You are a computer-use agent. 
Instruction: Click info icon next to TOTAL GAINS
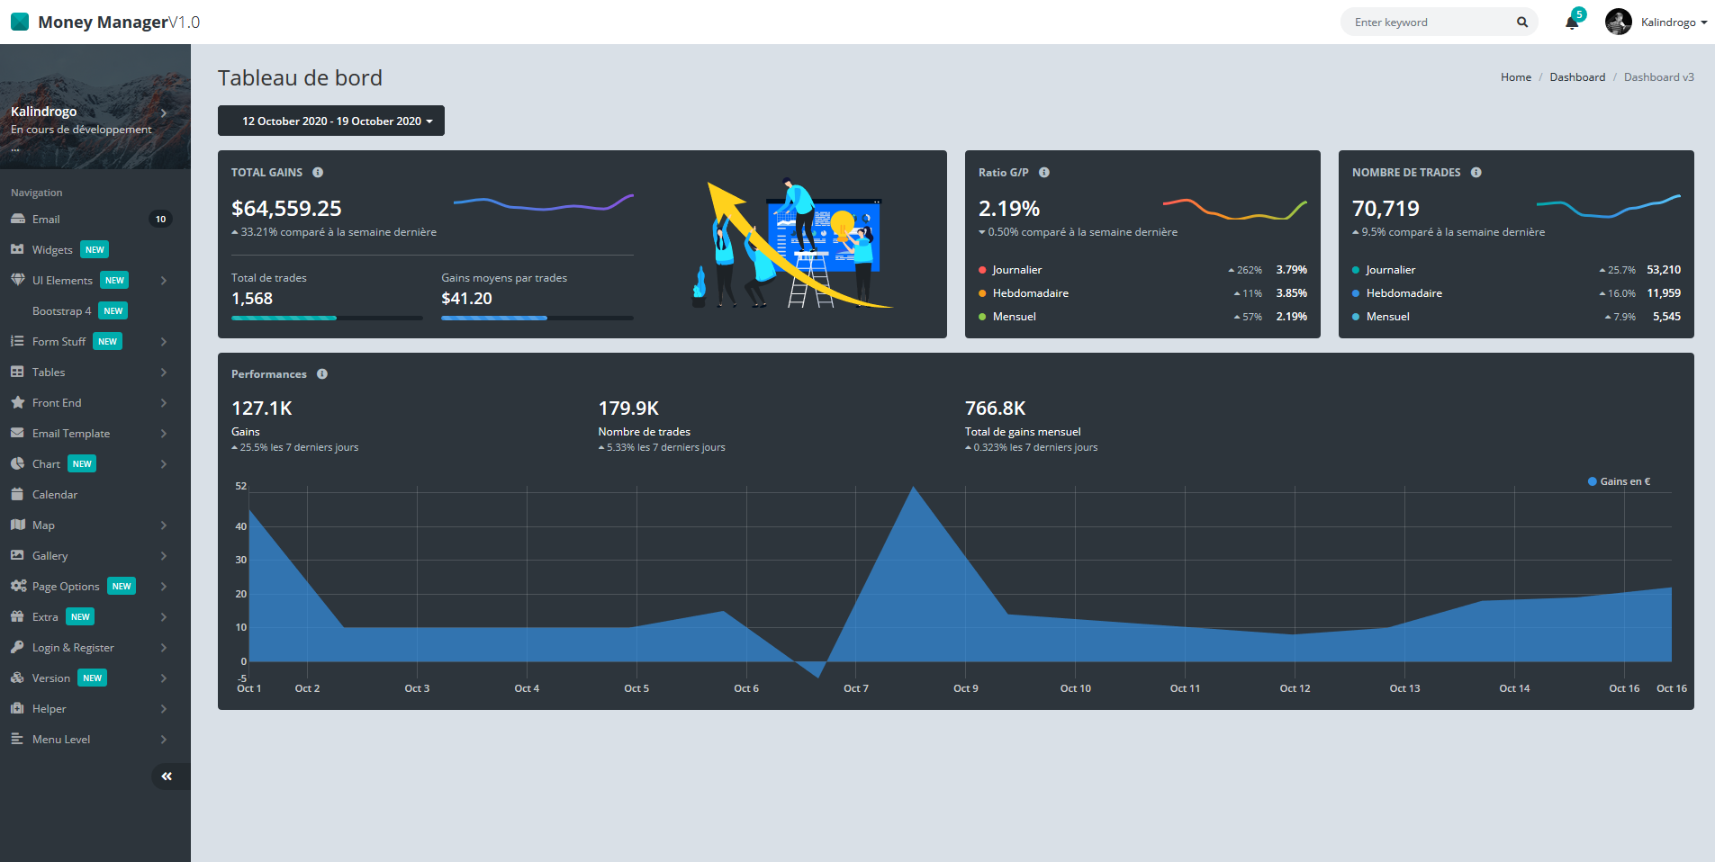pyautogui.click(x=318, y=173)
